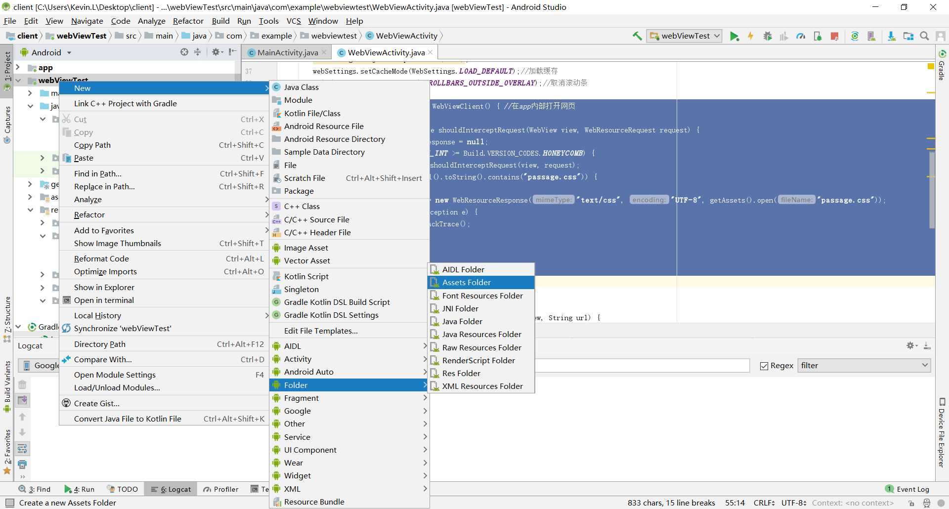949x509 pixels.
Task: Start the Debug app bug icon
Action: [768, 36]
